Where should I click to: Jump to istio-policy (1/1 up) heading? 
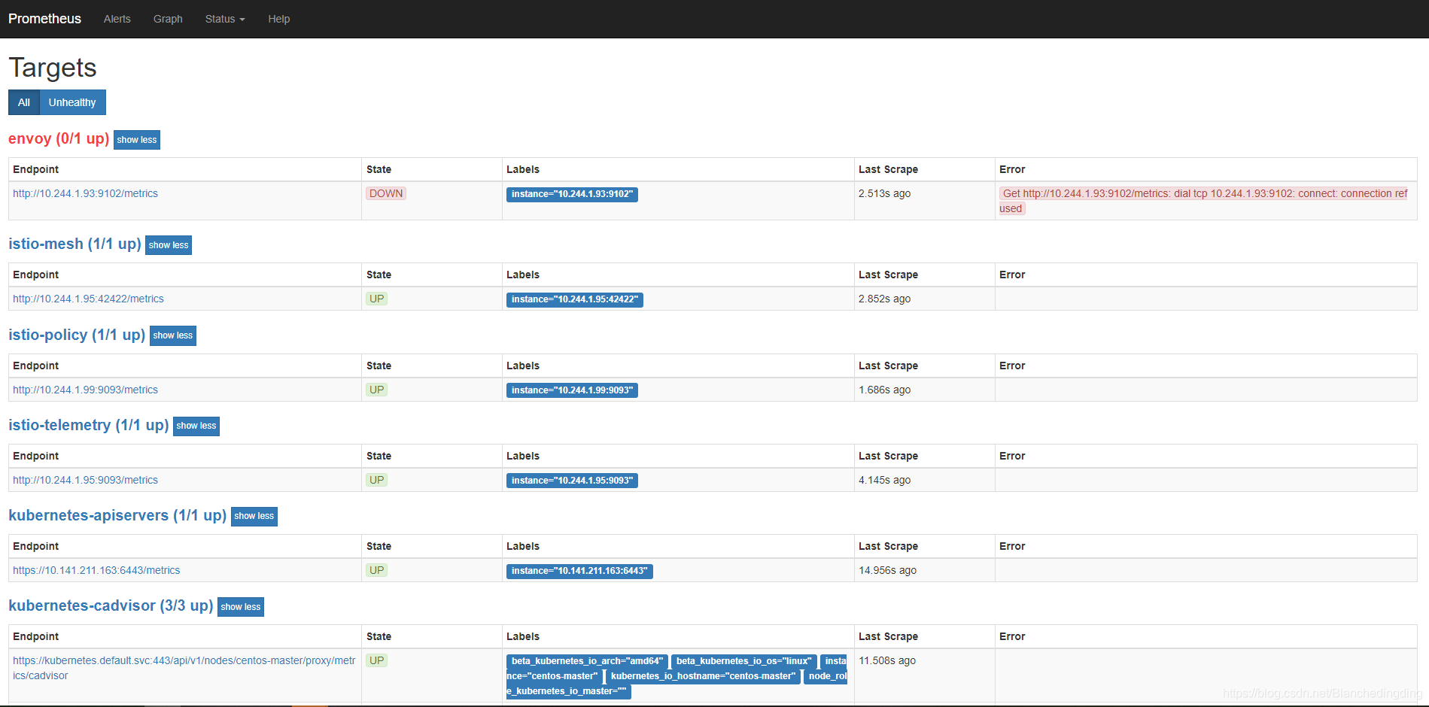click(x=77, y=335)
